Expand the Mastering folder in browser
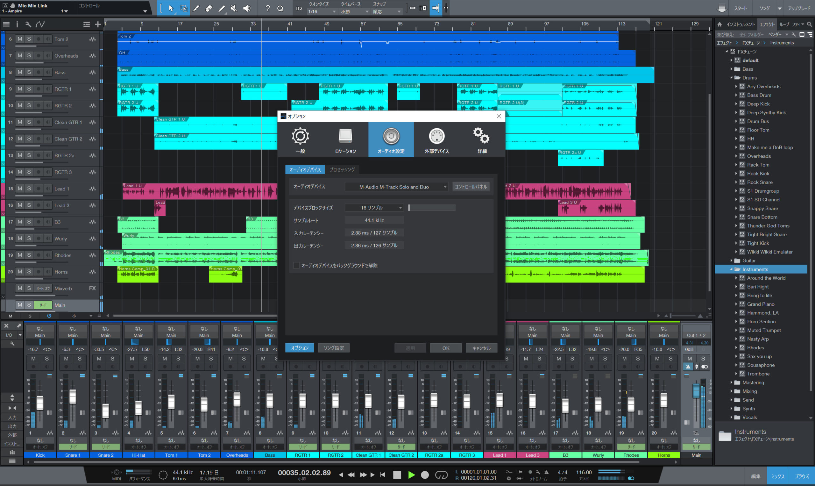This screenshot has width=815, height=486. [731, 382]
